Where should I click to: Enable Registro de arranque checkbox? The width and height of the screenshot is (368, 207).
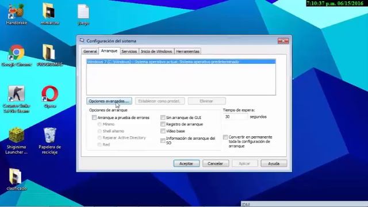pyautogui.click(x=163, y=124)
